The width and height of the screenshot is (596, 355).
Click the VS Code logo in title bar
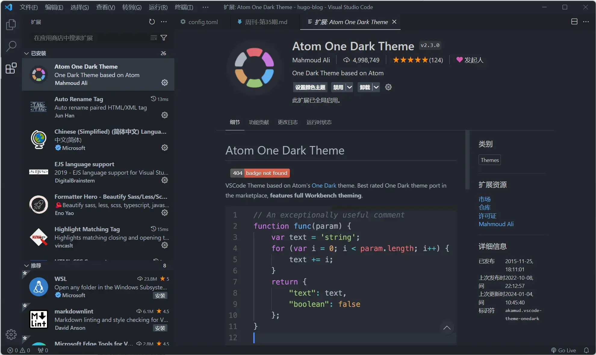click(8, 7)
